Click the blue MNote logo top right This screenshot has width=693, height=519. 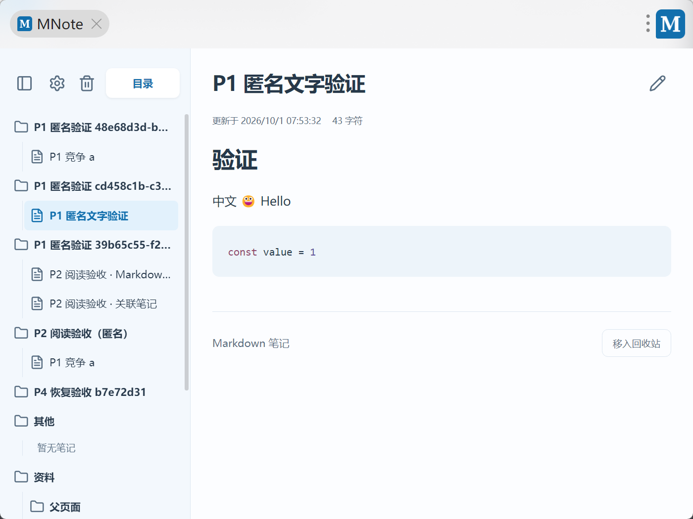670,24
